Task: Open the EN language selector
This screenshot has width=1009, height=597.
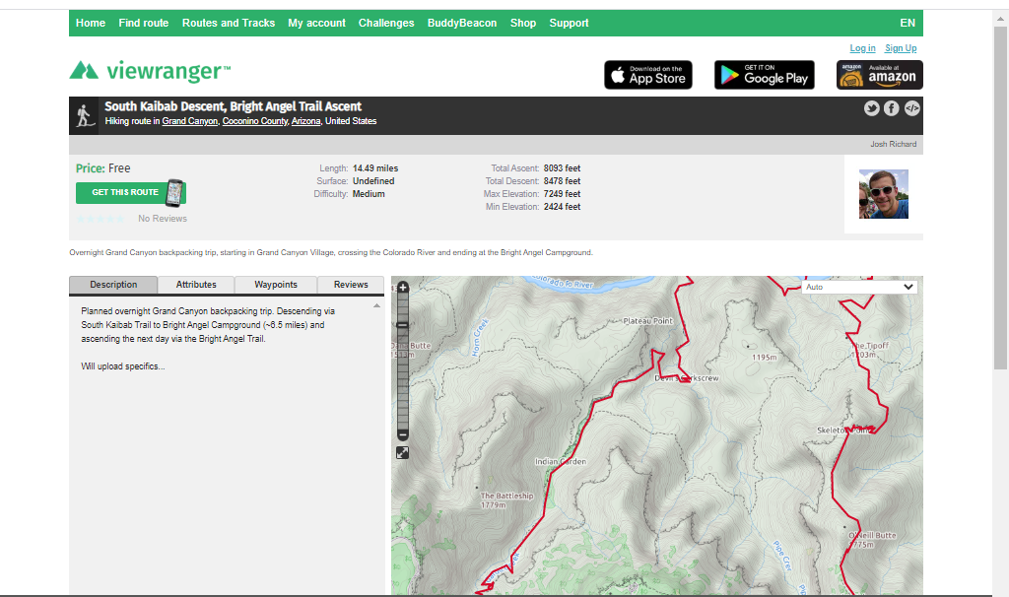Action: coord(908,24)
